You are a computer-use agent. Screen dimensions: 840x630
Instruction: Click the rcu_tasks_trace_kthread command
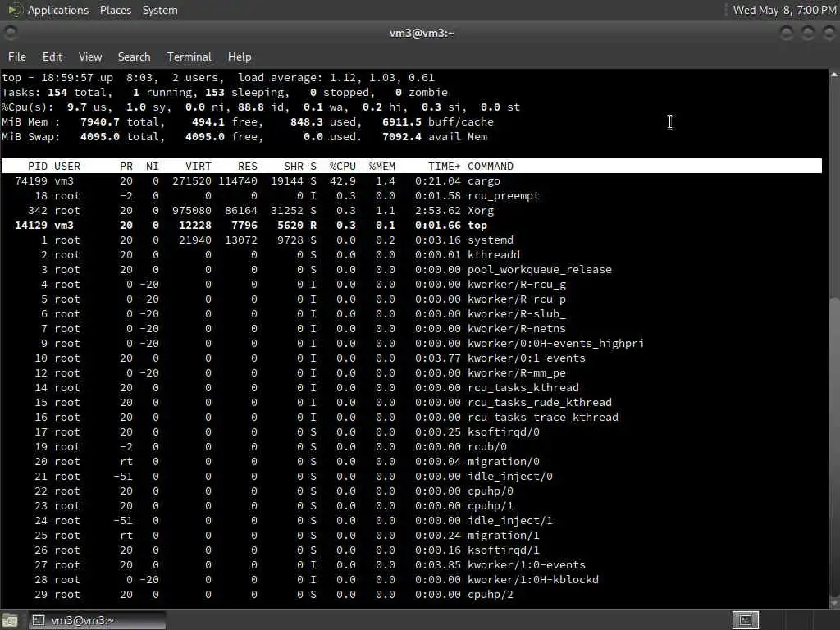coord(543,418)
